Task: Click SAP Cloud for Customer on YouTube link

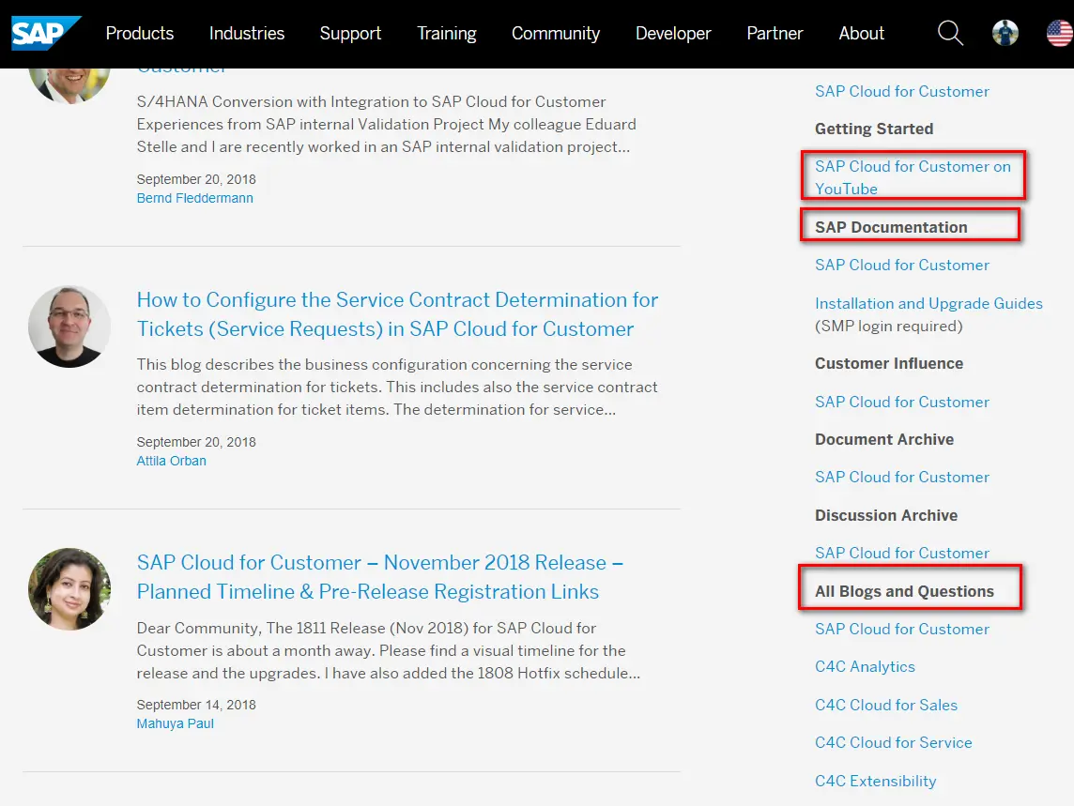Action: click(913, 177)
